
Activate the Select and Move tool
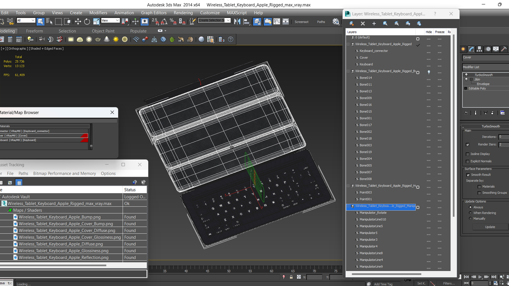pyautogui.click(x=78, y=21)
